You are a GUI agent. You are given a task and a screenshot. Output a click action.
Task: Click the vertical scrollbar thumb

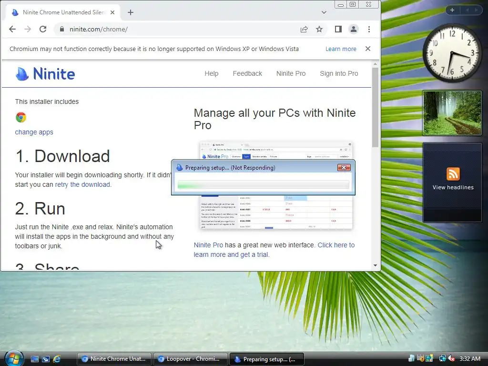pos(375,107)
